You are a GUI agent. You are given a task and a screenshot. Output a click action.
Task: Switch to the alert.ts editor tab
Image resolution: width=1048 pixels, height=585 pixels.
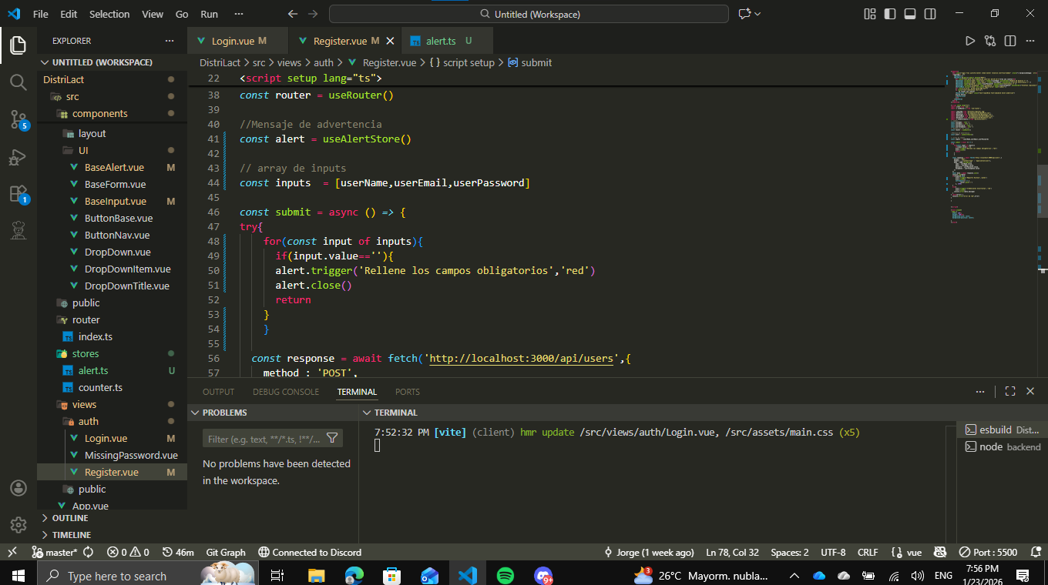[x=441, y=41]
